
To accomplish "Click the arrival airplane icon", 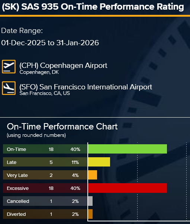I will pyautogui.click(x=9, y=88).
